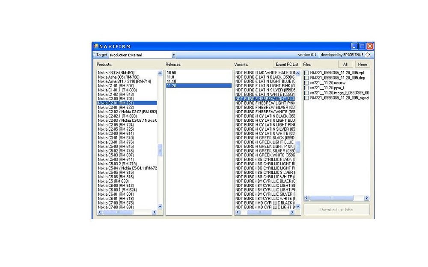Select Nokia Asha 311 / 3110 (RM-714)
This screenshot has width=428, height=267.
click(127, 82)
